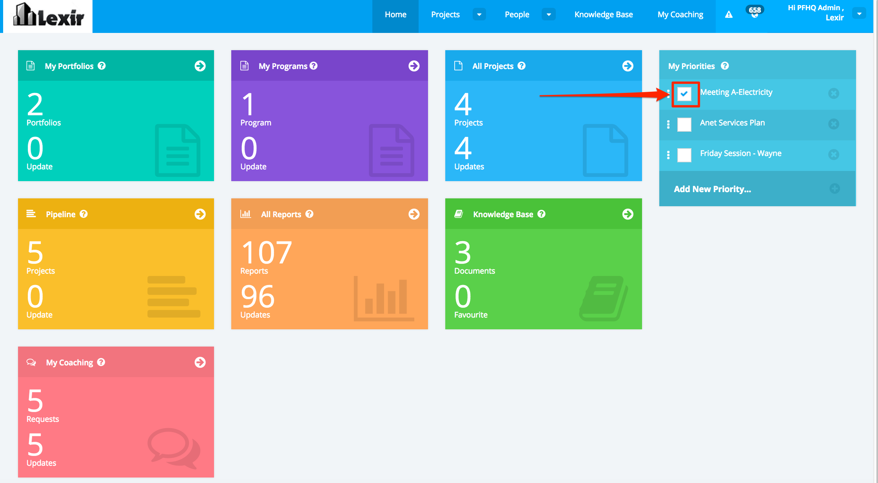Click the All Reports tile title

(281, 214)
